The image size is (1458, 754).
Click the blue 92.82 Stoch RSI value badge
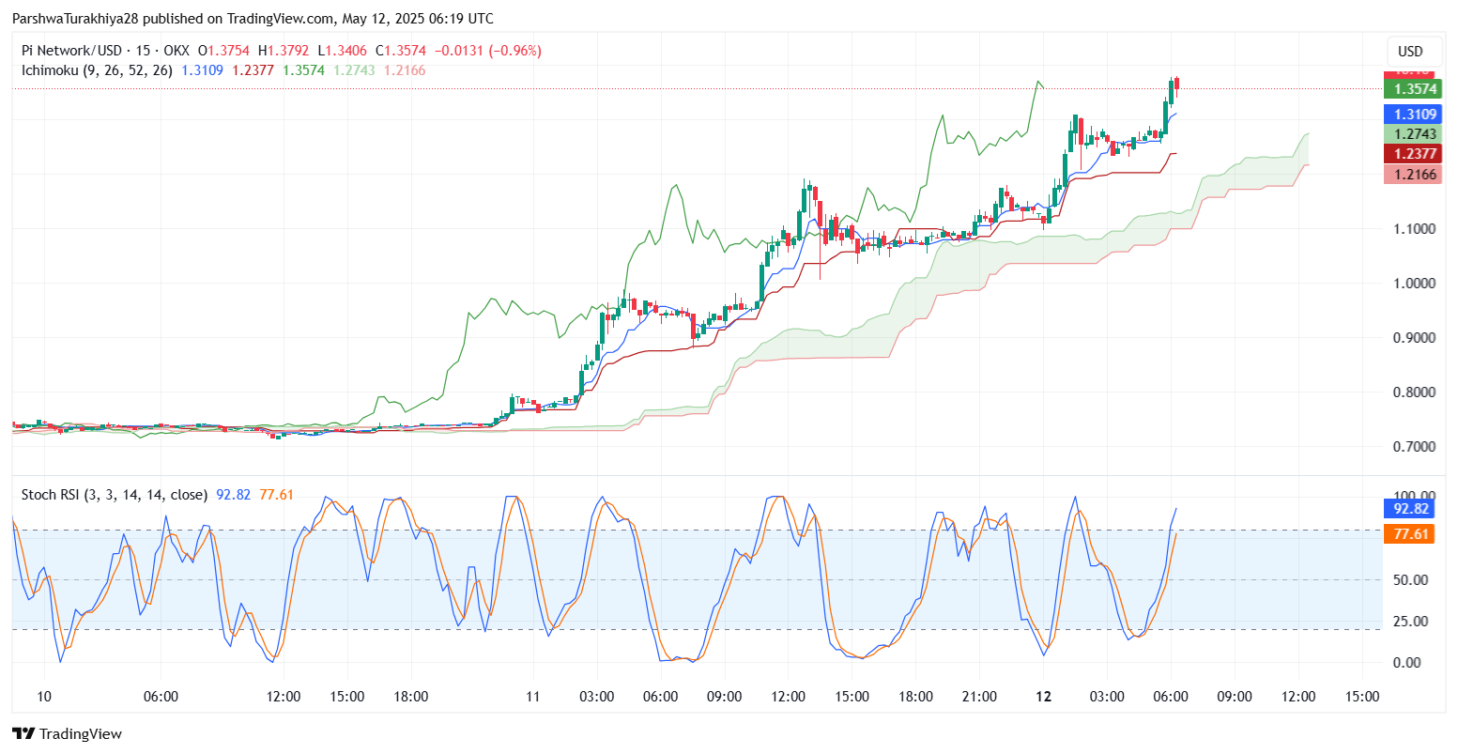coord(1411,508)
